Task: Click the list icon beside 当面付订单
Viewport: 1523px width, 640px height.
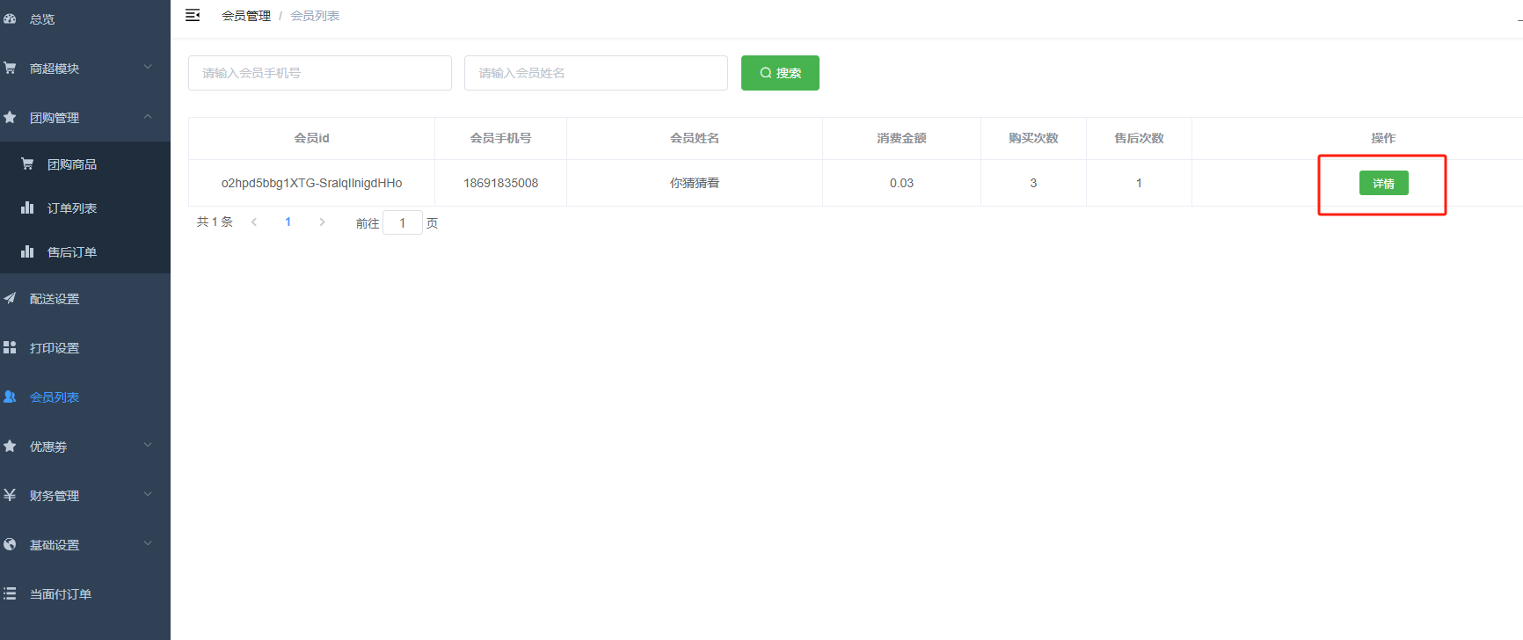Action: [x=10, y=593]
